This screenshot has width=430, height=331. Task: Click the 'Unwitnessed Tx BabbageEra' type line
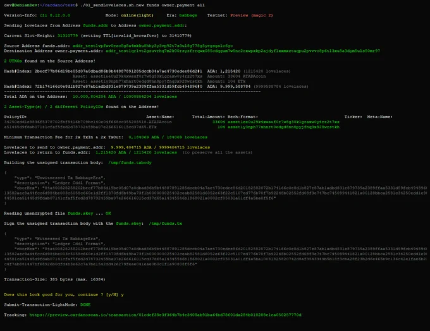60,178
